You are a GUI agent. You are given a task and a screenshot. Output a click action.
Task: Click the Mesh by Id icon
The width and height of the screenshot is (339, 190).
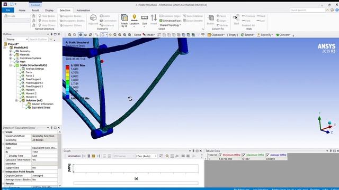coord(124,20)
